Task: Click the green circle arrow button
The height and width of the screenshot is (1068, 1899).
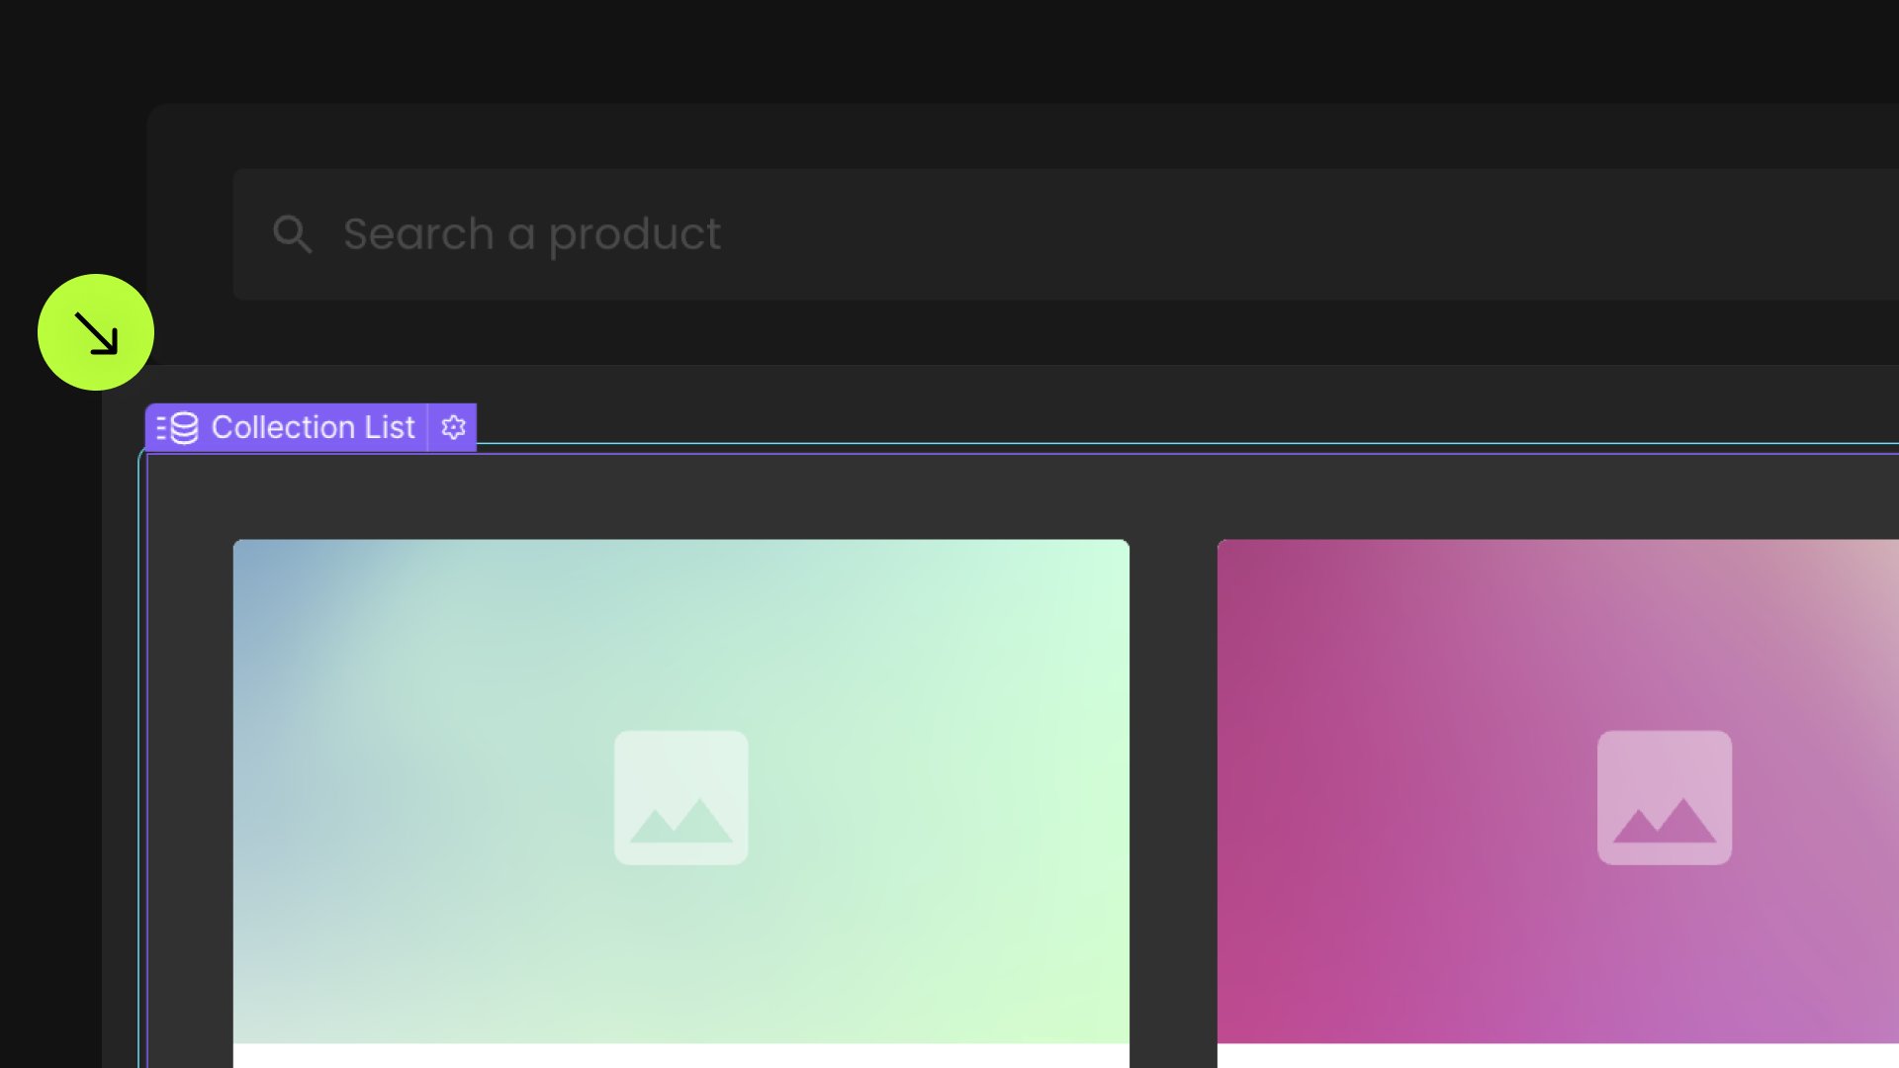Action: coord(96,332)
